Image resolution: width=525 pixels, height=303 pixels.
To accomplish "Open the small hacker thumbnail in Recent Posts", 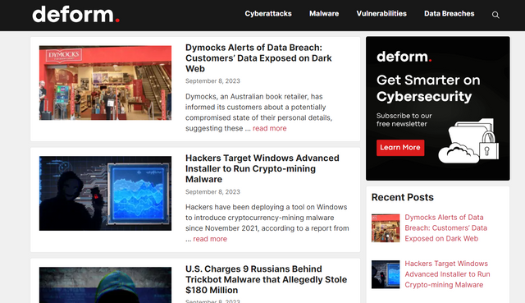I will pos(386,274).
